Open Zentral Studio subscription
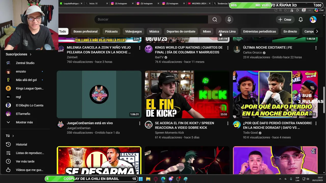The width and height of the screenshot is (326, 183). point(25,63)
